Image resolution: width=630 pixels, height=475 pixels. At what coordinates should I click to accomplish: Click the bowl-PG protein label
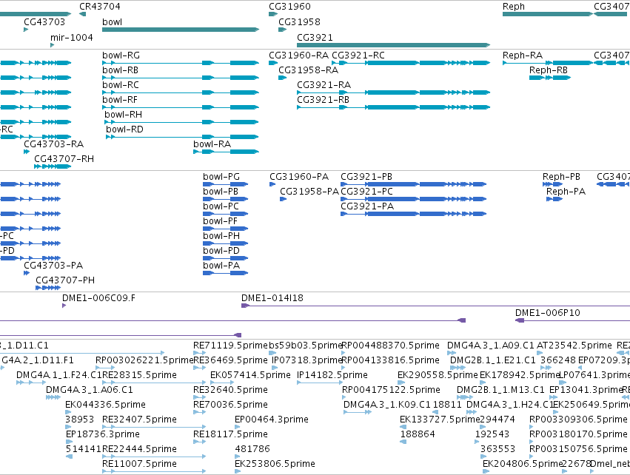221,177
